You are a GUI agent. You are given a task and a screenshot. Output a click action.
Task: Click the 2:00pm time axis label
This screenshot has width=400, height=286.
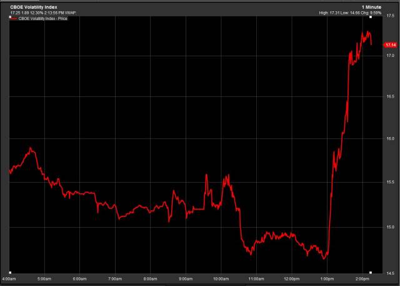tap(362, 279)
